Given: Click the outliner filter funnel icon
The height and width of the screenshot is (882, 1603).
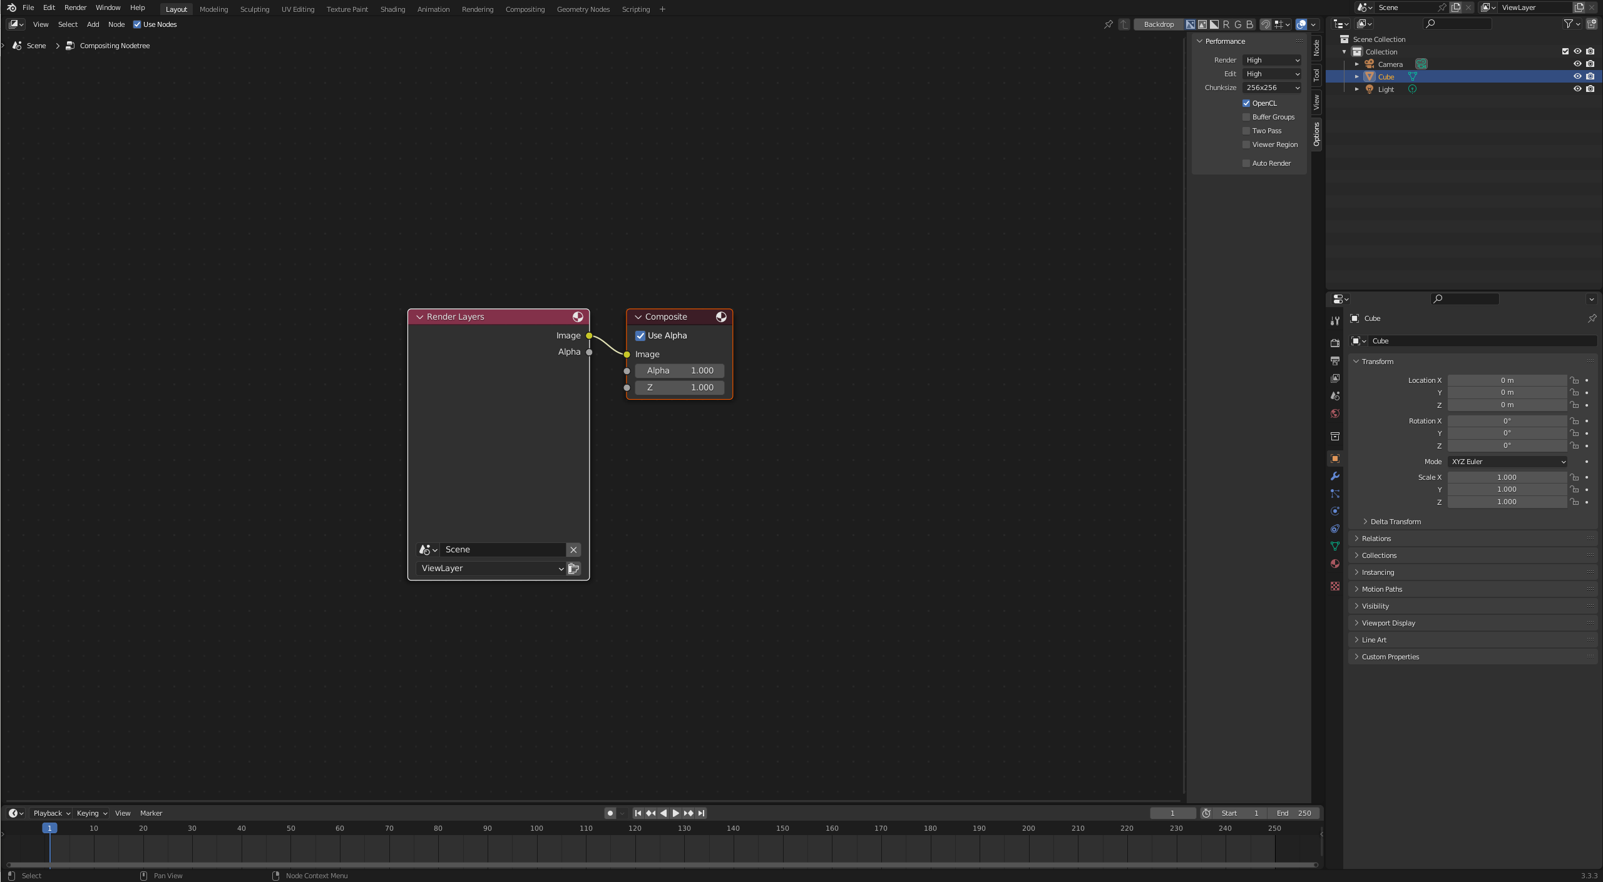Looking at the screenshot, I should (1568, 24).
